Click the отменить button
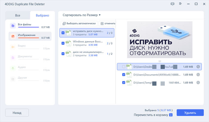The image size is (209, 122). (x=107, y=24)
